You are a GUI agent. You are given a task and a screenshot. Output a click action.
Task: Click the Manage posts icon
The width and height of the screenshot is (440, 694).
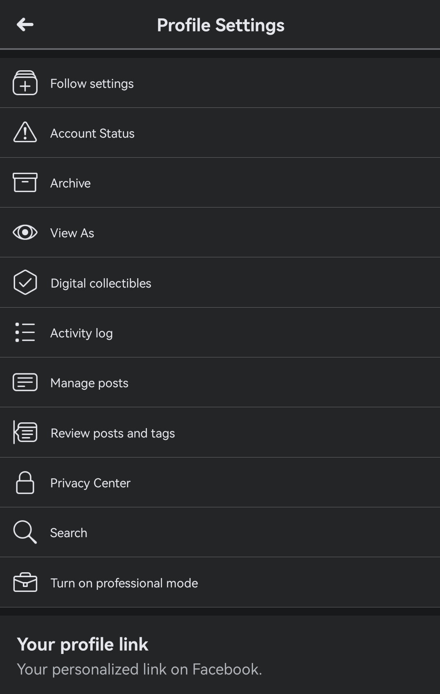pyautogui.click(x=25, y=382)
